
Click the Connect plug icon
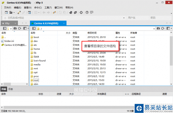[19, 13]
